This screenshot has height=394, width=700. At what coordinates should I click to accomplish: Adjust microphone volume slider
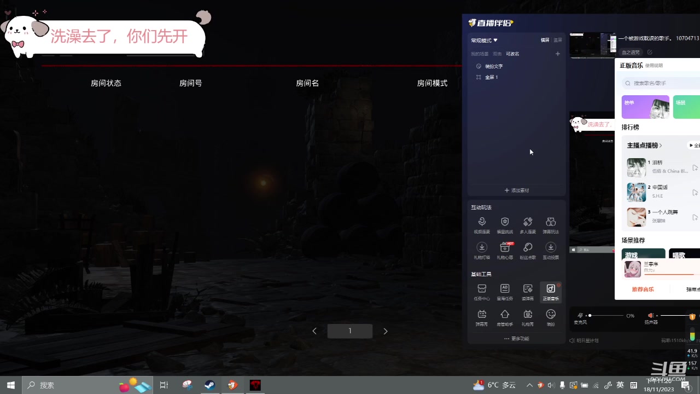pos(606,316)
